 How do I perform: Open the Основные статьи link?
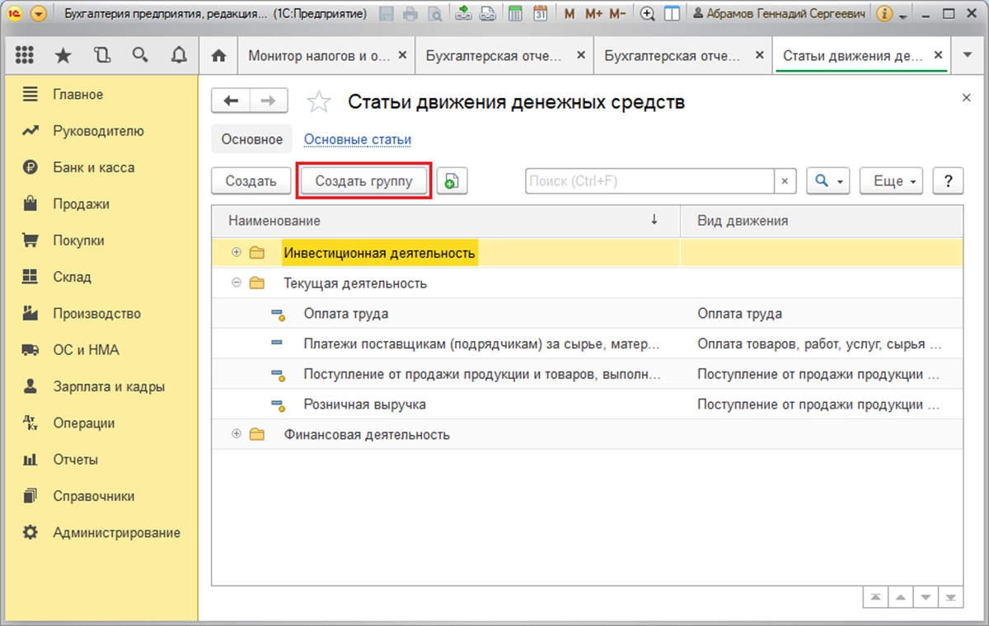click(357, 139)
